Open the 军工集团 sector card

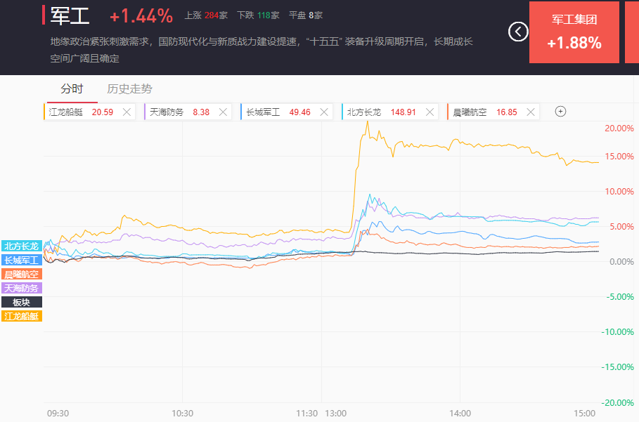point(574,32)
